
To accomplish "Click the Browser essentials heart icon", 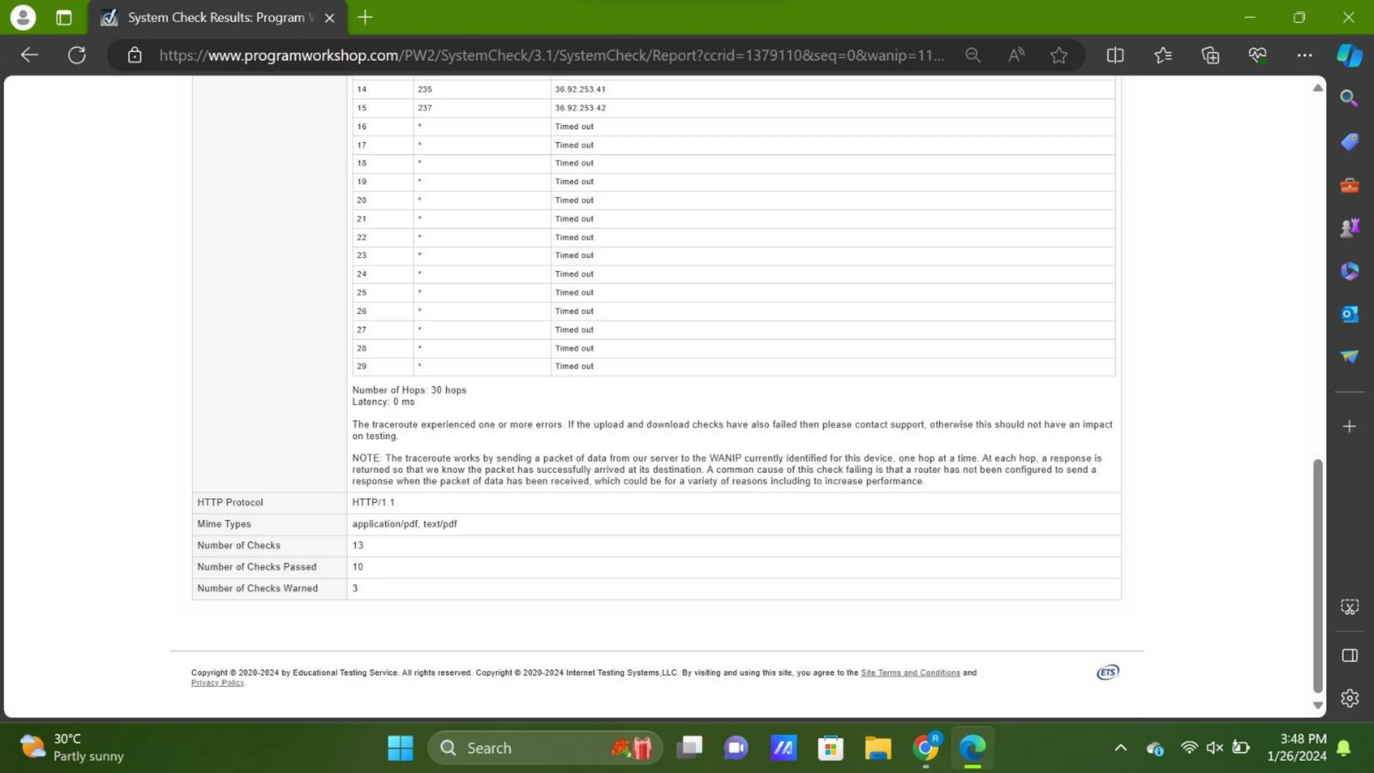I will tap(1257, 55).
